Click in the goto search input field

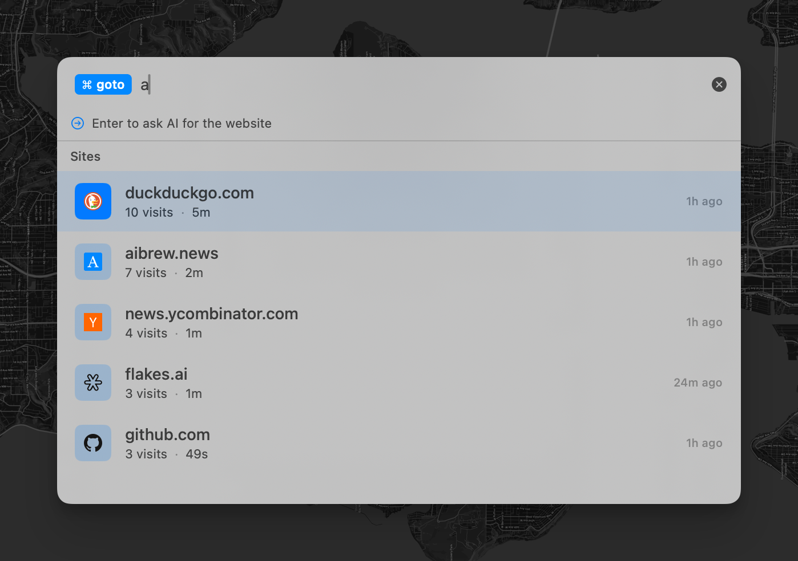pyautogui.click(x=400, y=84)
